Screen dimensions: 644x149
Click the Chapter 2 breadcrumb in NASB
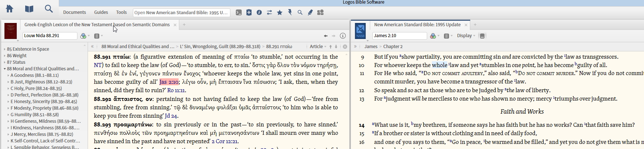click(x=393, y=47)
